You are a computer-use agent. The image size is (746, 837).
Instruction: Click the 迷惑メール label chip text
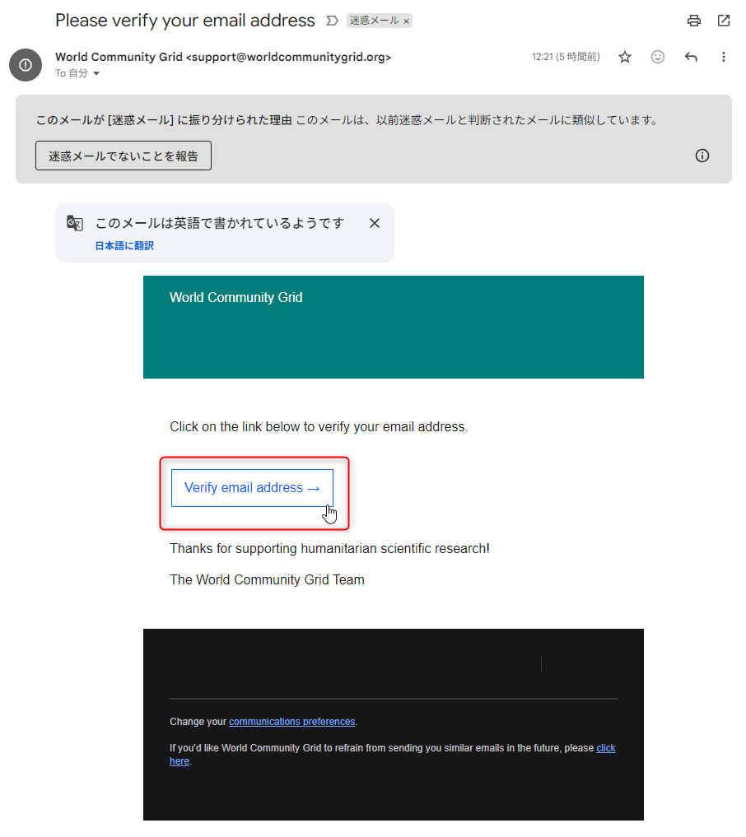click(x=374, y=21)
